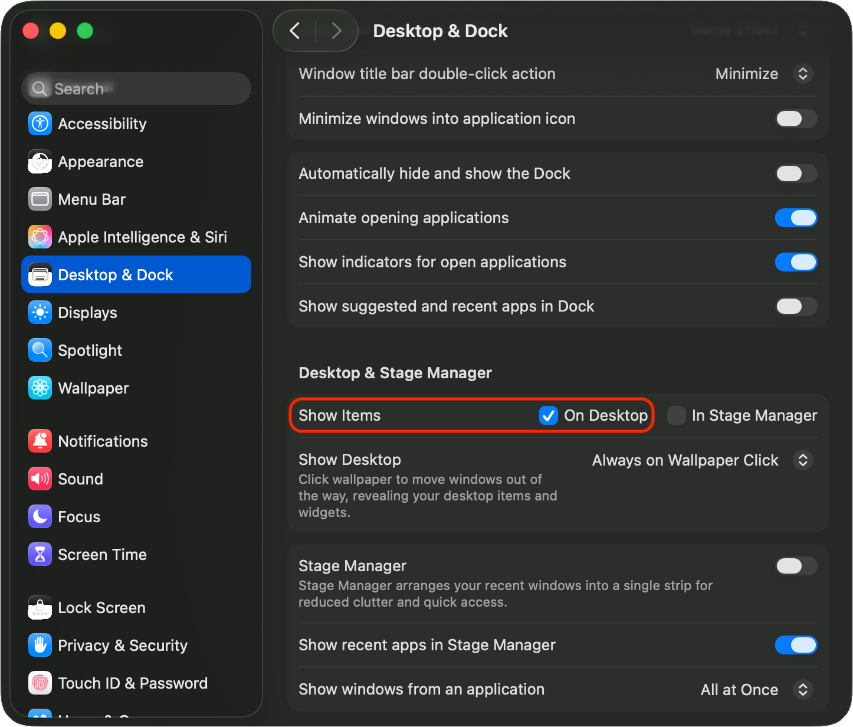The height and width of the screenshot is (727, 853).
Task: Click the Appearance icon in sidebar
Action: click(x=40, y=162)
